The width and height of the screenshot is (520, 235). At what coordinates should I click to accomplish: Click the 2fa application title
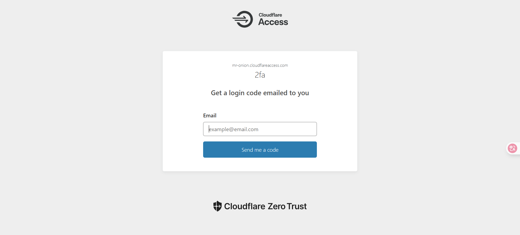[260, 75]
